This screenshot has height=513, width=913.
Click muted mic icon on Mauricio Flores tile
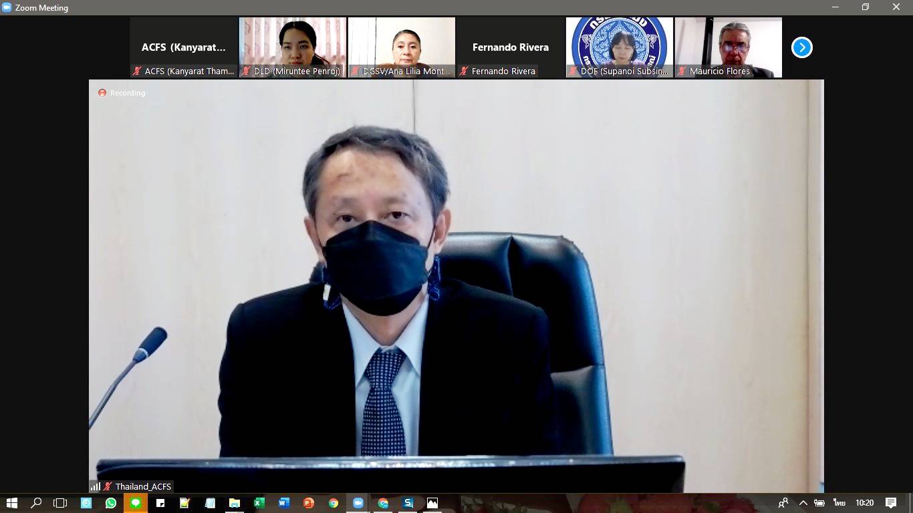pyautogui.click(x=682, y=71)
